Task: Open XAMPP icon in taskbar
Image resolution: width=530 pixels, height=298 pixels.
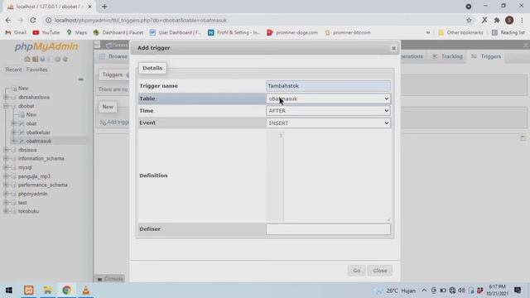Action: tap(29, 291)
